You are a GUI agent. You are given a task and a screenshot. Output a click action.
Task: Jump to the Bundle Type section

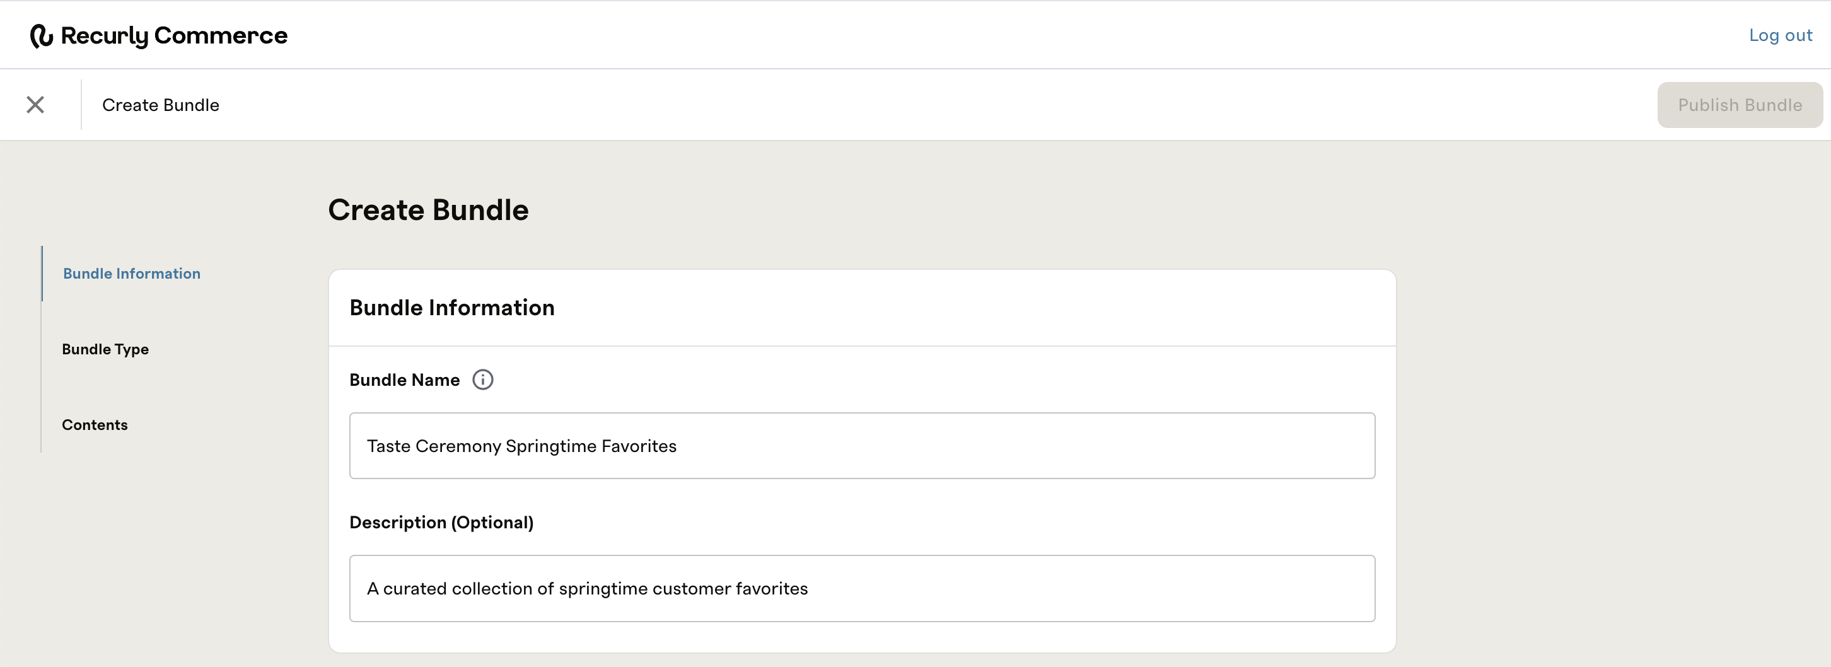click(x=105, y=349)
